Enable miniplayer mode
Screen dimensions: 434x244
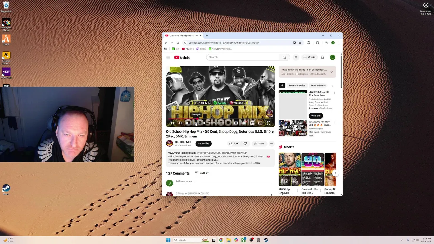252,123
